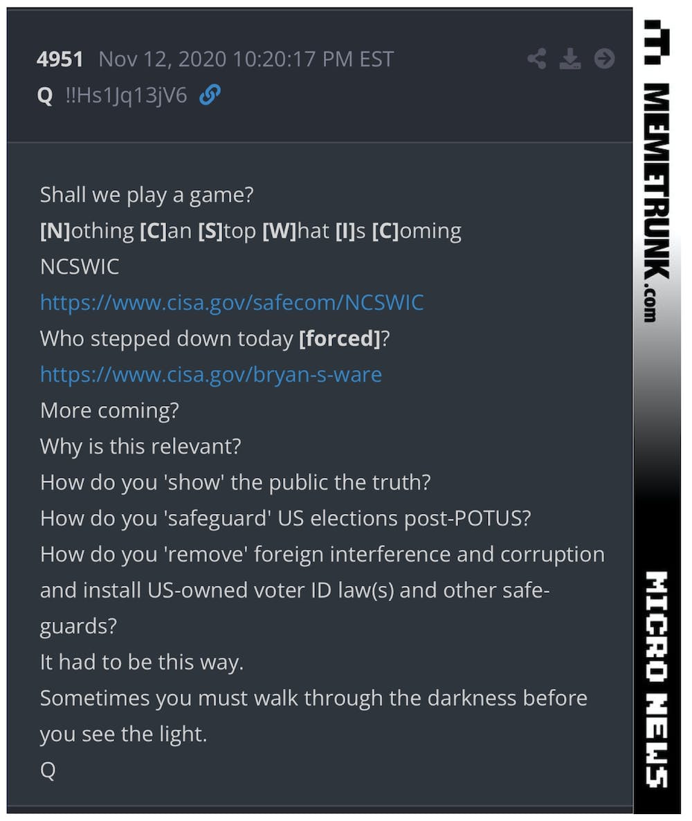The width and height of the screenshot is (692, 821).
Task: Click the MEMETRUNK.com vertical banner text
Action: click(x=657, y=202)
